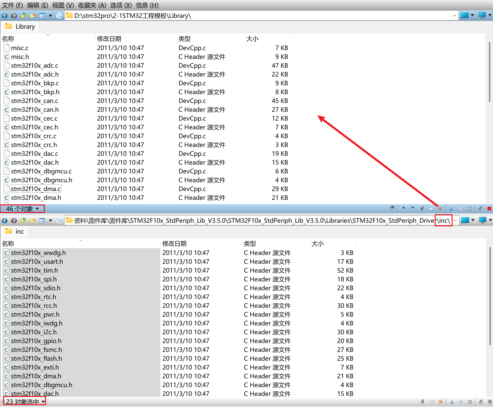493x408 pixels.
Task: Click blue down-arrow icon in Library pane status bar
Action: (x=413, y=208)
